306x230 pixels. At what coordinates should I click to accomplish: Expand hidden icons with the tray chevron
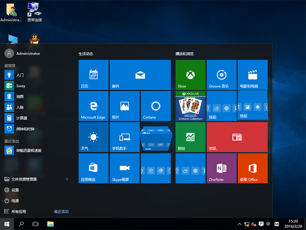click(239, 224)
